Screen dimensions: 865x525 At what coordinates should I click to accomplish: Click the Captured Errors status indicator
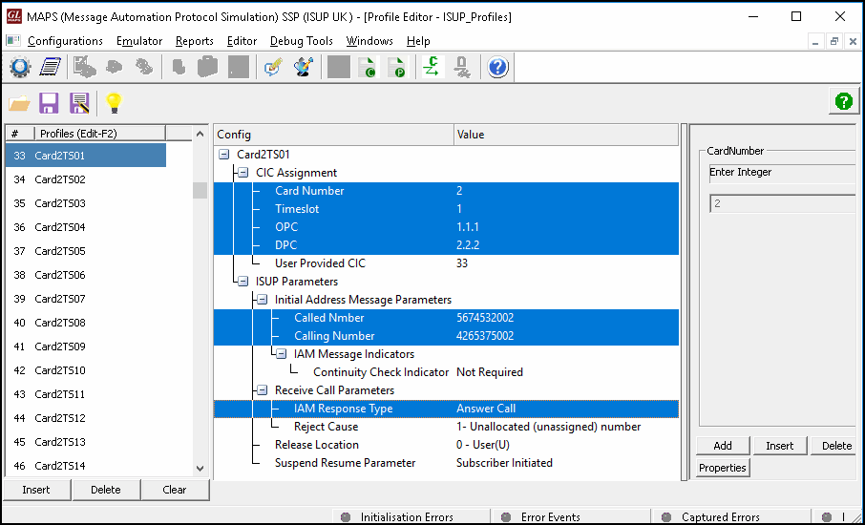(x=713, y=517)
